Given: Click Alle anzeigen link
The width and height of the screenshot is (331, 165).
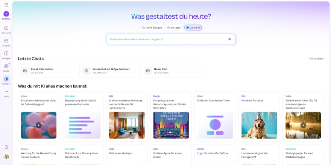Looking at the screenshot, I should click(x=316, y=59).
